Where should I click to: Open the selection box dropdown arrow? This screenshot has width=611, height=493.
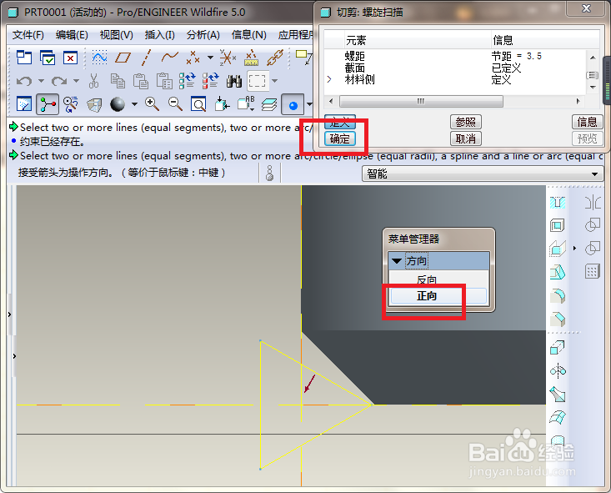point(275,81)
